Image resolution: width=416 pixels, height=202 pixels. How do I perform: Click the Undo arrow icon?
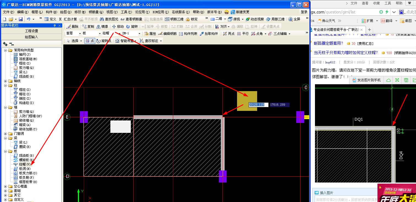(29, 19)
